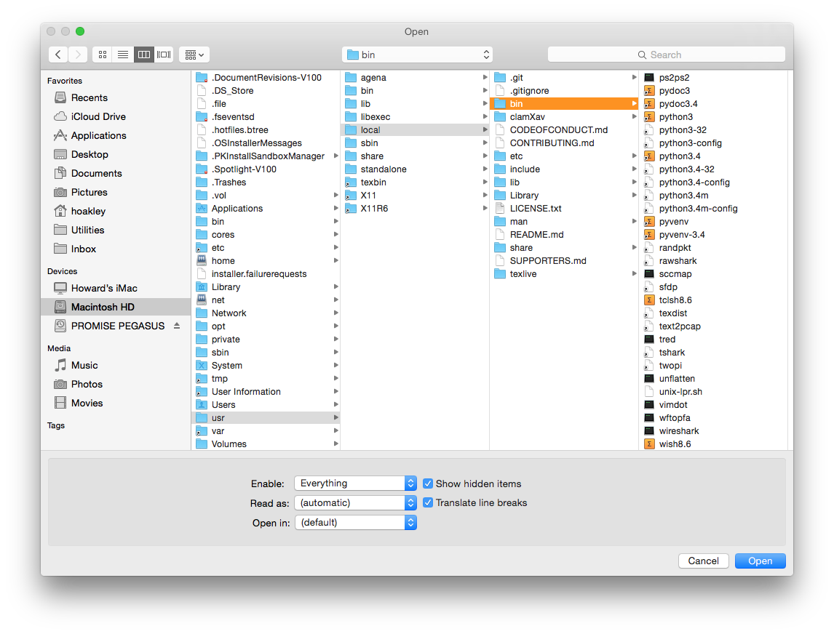Switch to list view in toolbar
The height and width of the screenshot is (634, 834).
tap(123, 55)
